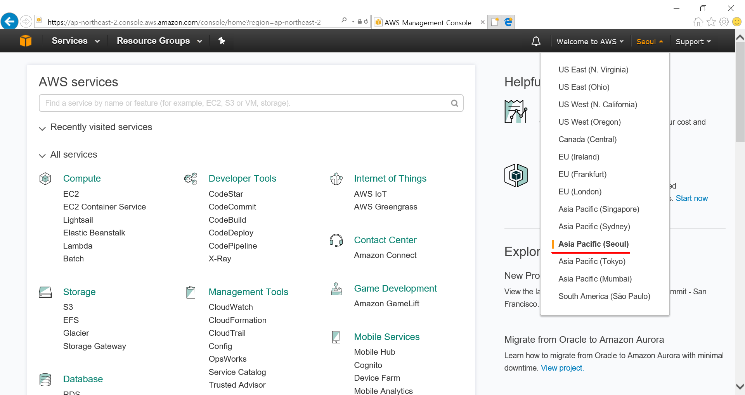Go to S3 storage service

[x=68, y=307]
